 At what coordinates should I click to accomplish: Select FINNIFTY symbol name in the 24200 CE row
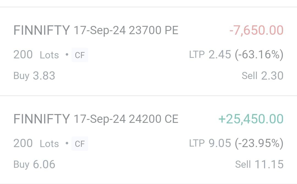click(x=42, y=119)
